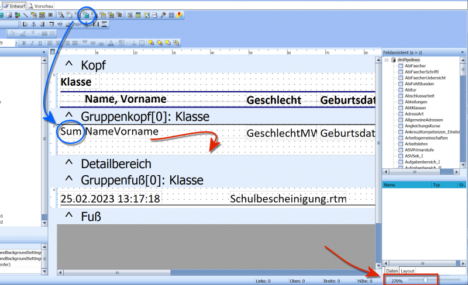Select the PaintBox brush tool
The height and width of the screenshot is (285, 468).
163,15
